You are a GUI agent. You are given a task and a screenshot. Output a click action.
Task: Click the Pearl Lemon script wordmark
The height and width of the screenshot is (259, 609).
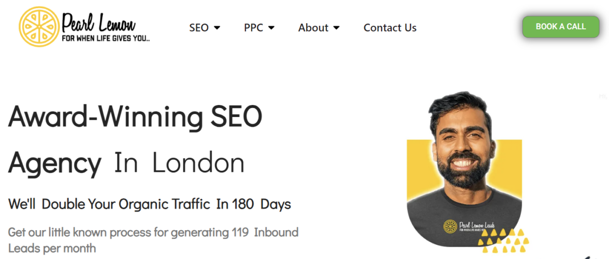click(x=98, y=22)
